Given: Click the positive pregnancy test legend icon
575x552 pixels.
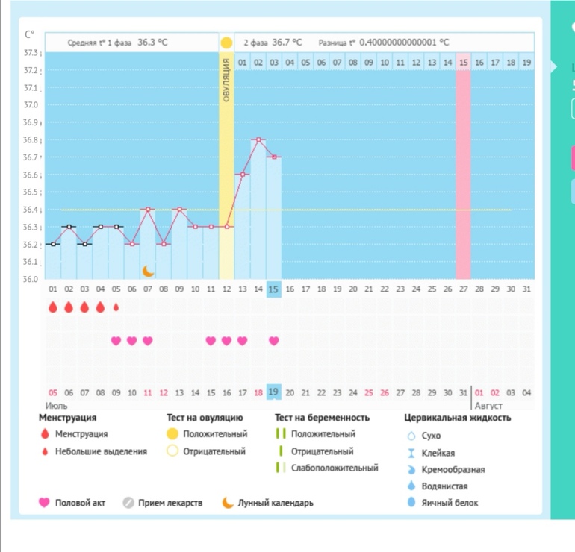Looking at the screenshot, I should point(282,433).
